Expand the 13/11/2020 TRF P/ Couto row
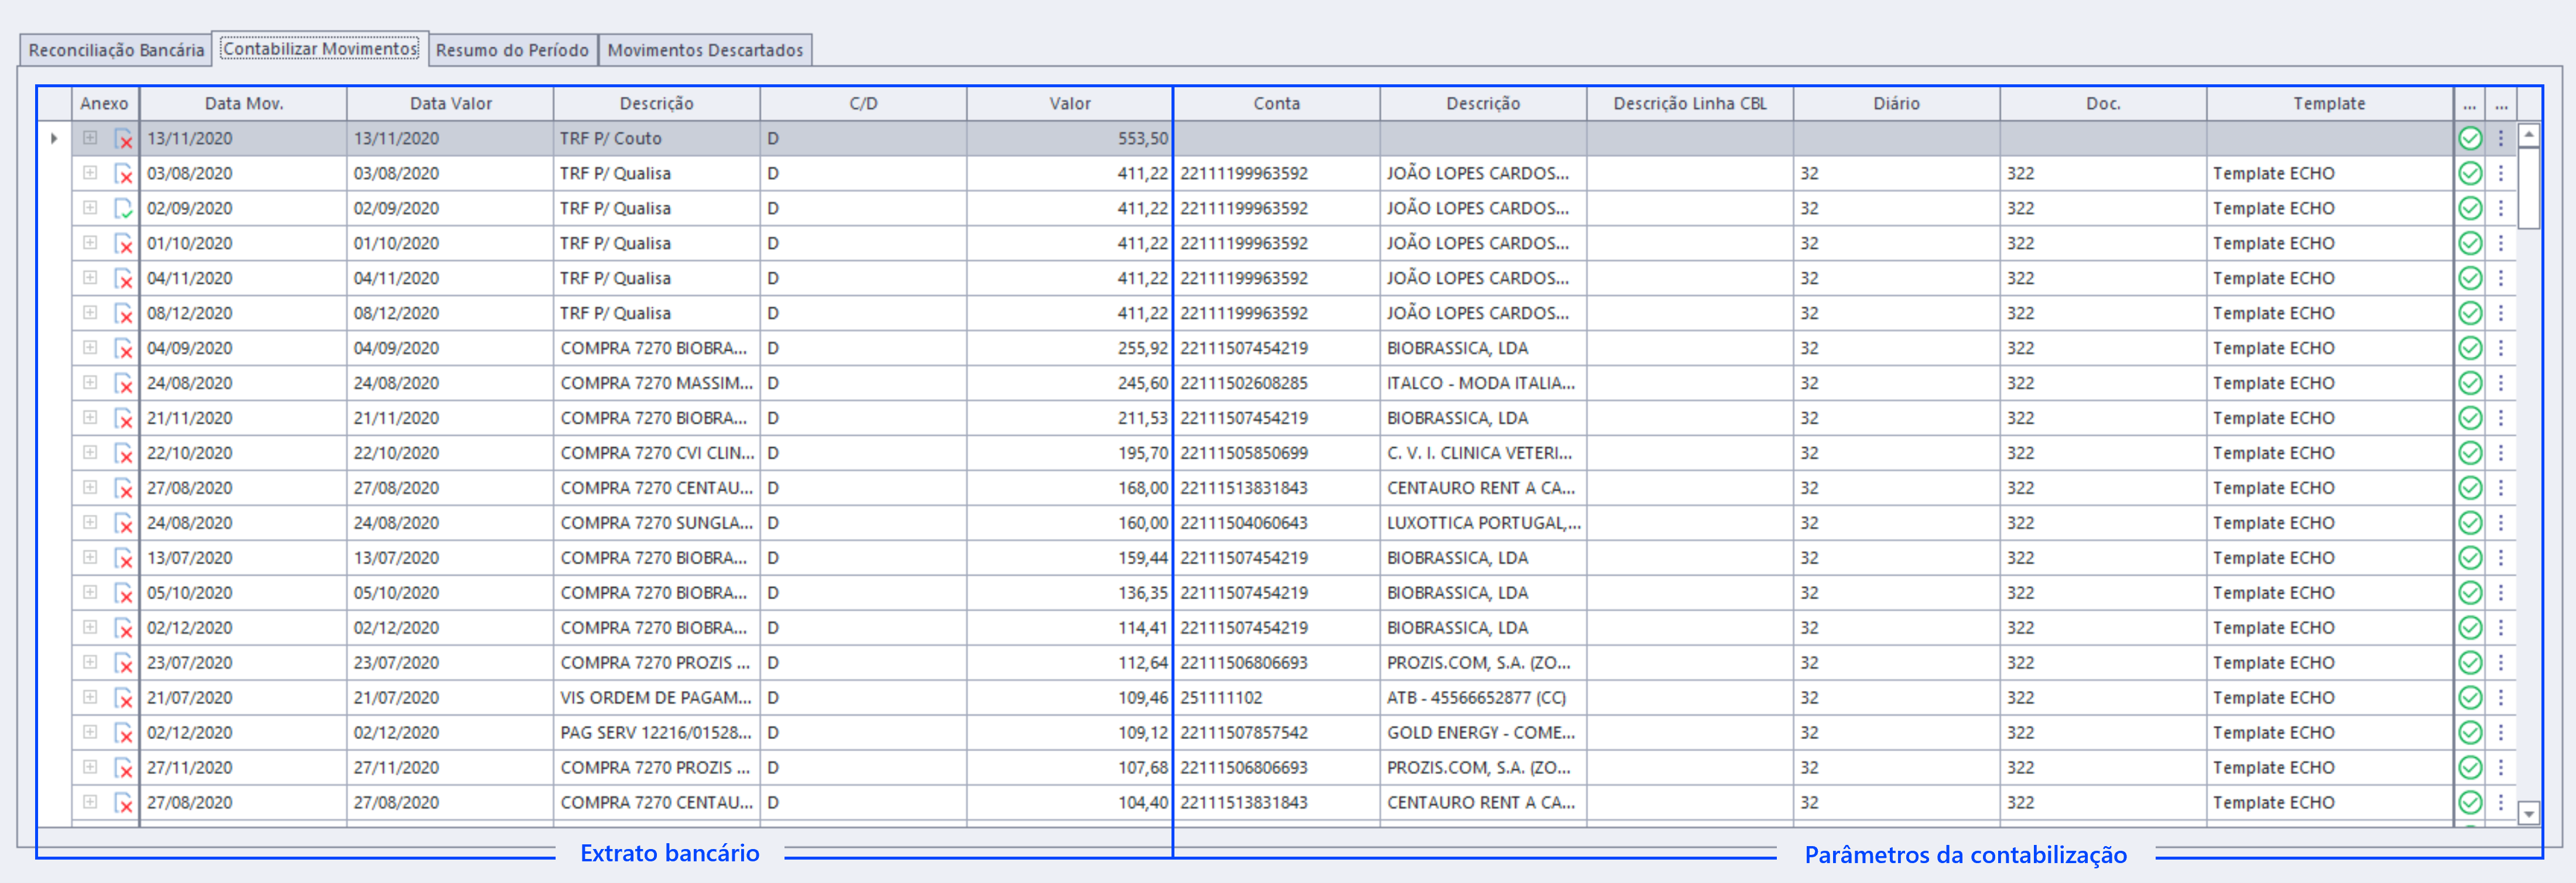The width and height of the screenshot is (2576, 883). coord(90,138)
